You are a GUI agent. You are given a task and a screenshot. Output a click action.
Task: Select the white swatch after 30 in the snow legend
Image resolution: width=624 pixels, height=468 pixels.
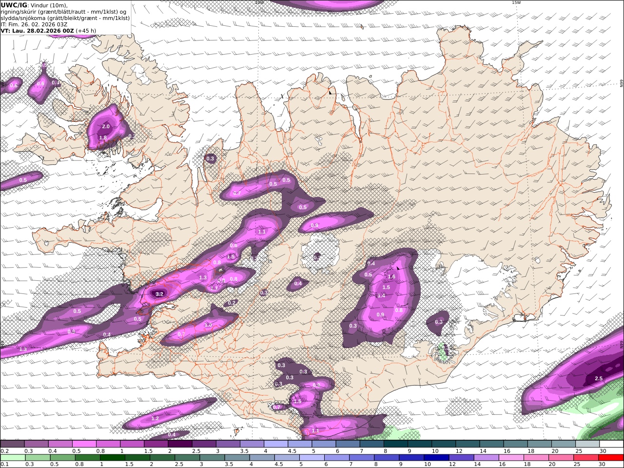tap(611, 444)
